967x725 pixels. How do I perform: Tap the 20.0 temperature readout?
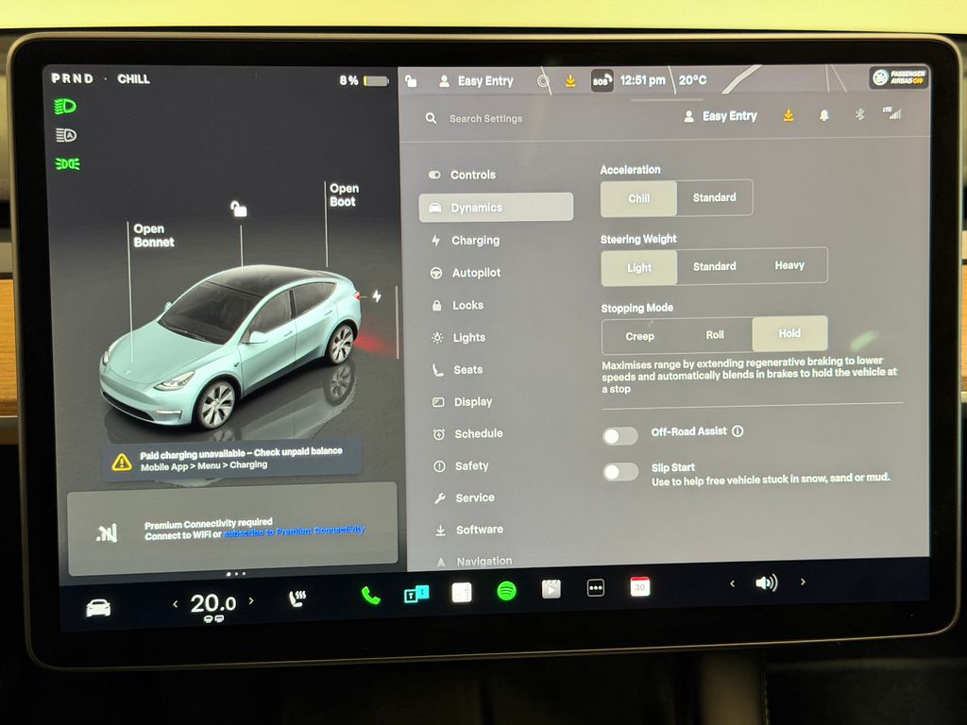212,603
